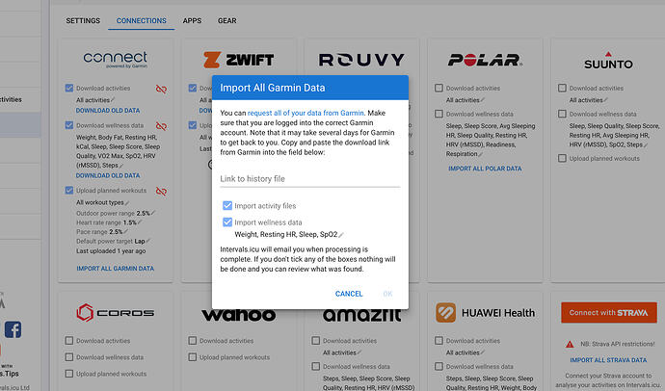Click the Zwift logo
The height and width of the screenshot is (391, 665).
238,60
